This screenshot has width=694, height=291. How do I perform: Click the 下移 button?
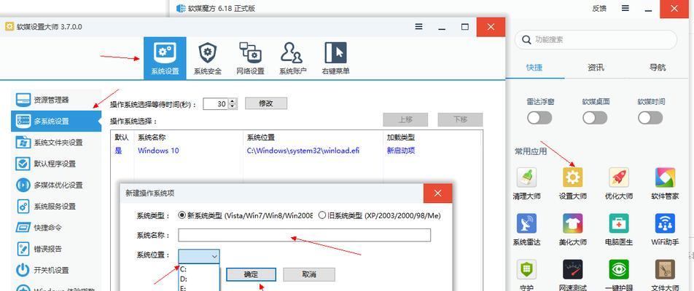coord(460,119)
